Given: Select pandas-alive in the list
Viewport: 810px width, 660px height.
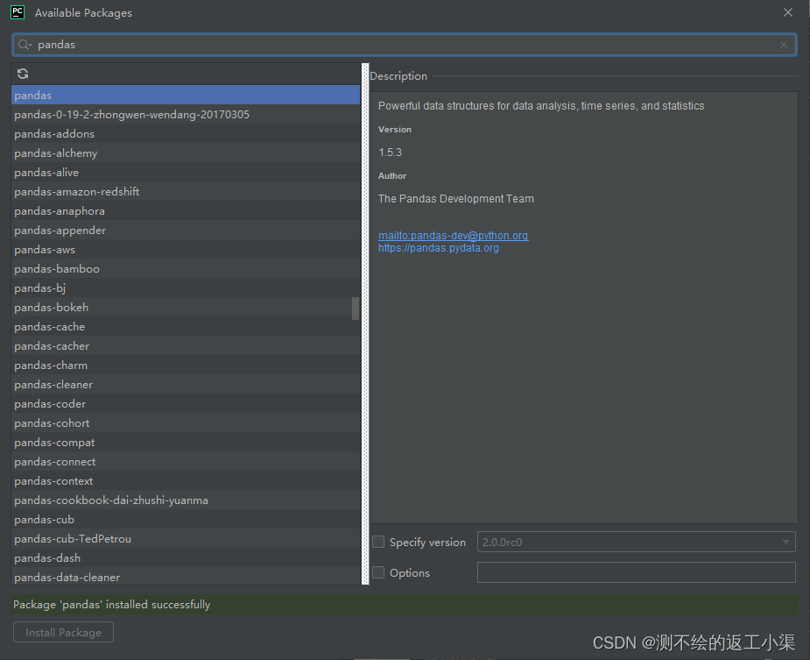Looking at the screenshot, I should (186, 173).
